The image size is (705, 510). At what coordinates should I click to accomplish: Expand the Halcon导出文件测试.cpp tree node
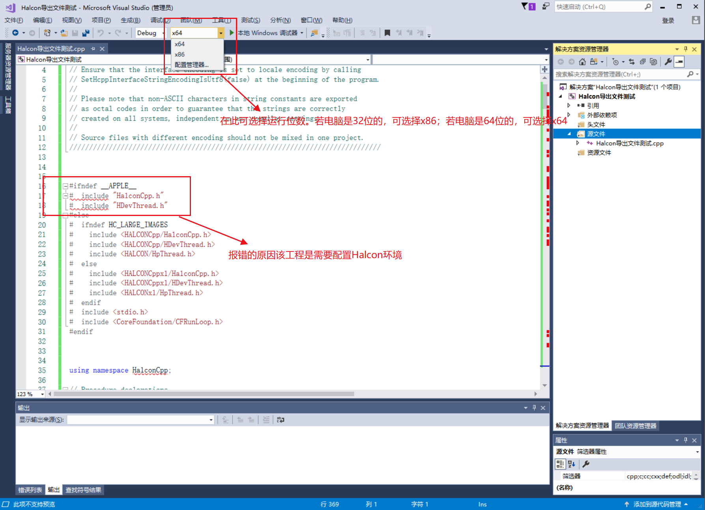578,143
